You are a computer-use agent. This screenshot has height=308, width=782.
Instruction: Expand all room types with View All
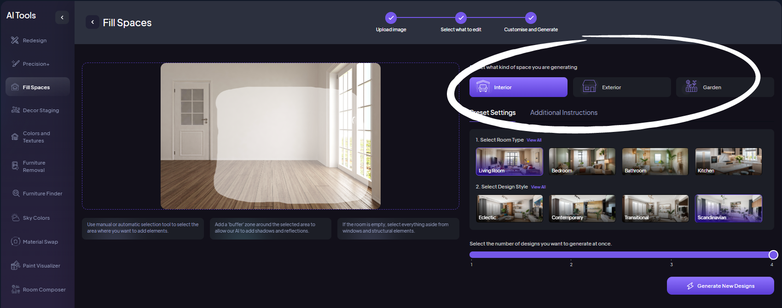click(x=534, y=140)
